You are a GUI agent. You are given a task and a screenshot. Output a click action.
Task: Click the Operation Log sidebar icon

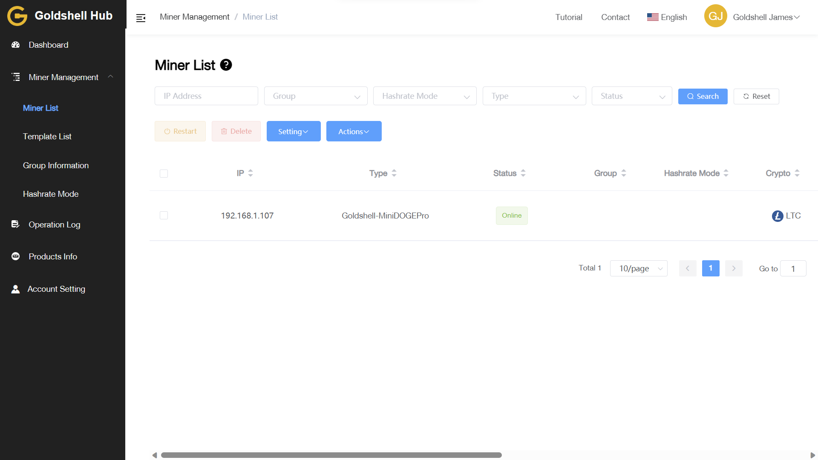point(15,224)
